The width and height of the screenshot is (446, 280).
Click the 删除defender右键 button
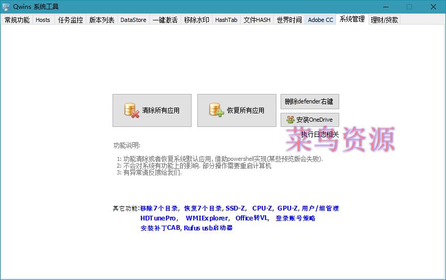[x=310, y=101]
